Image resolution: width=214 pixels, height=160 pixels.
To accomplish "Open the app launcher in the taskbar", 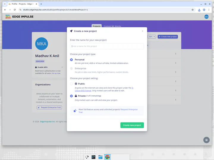I will (87, 157).
